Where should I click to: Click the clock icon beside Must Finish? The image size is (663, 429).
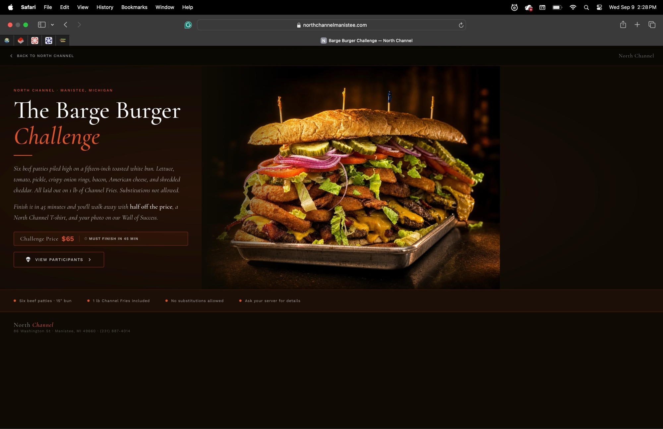86,239
